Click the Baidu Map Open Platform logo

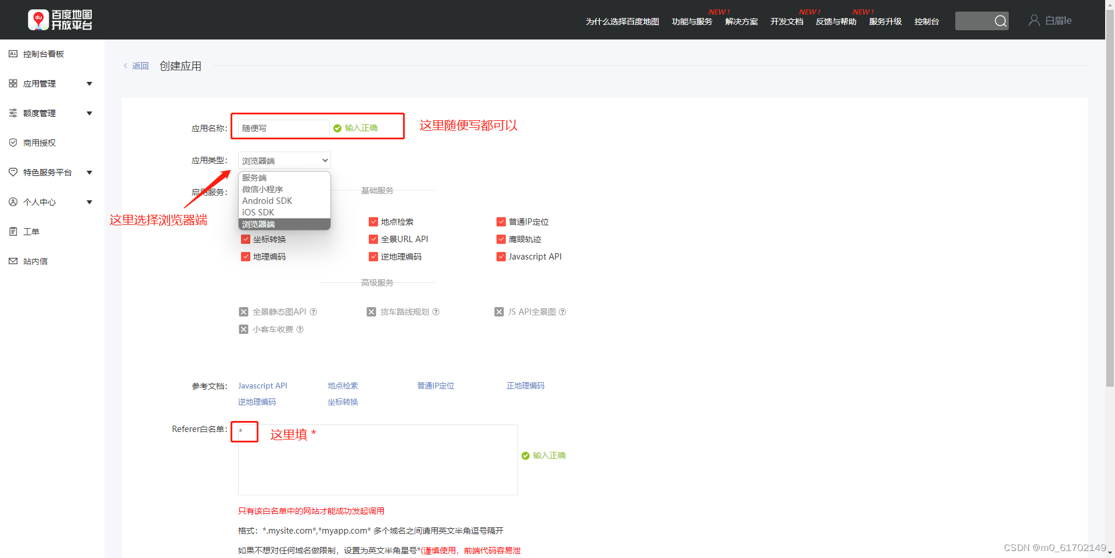(x=60, y=20)
